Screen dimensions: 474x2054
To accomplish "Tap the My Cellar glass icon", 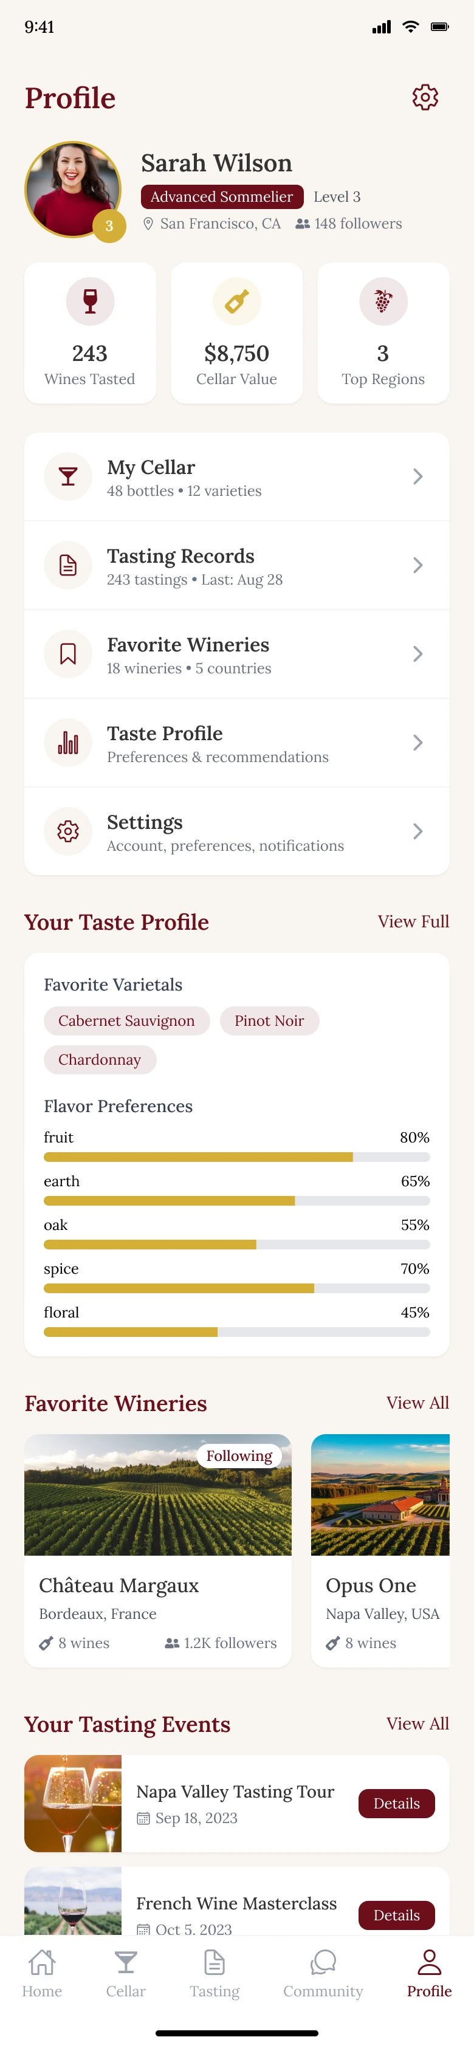I will (68, 477).
